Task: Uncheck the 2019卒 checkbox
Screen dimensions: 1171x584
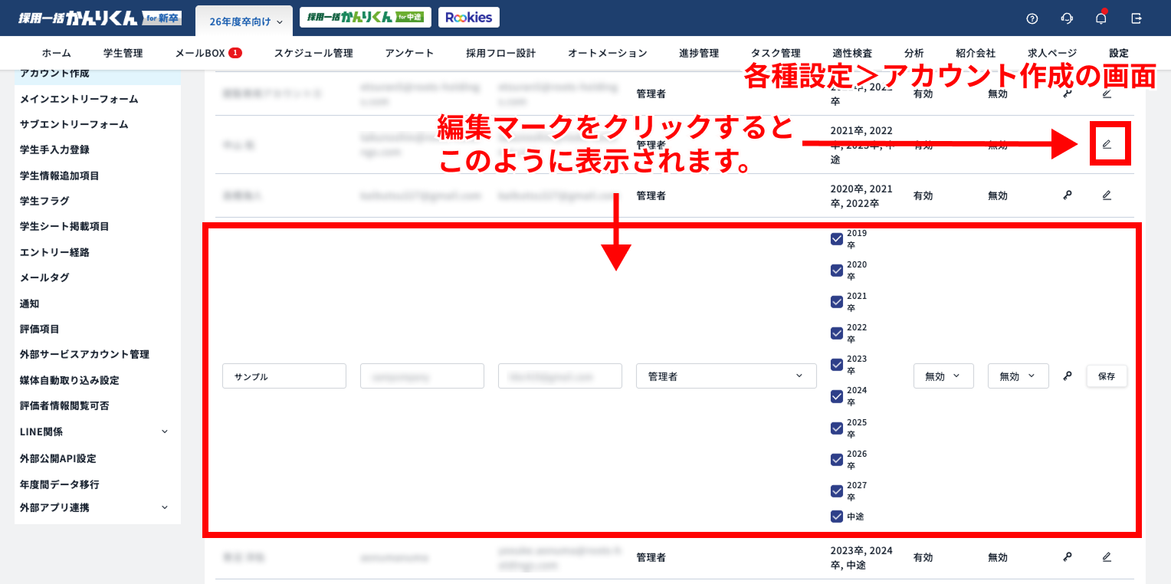Action: (x=837, y=238)
